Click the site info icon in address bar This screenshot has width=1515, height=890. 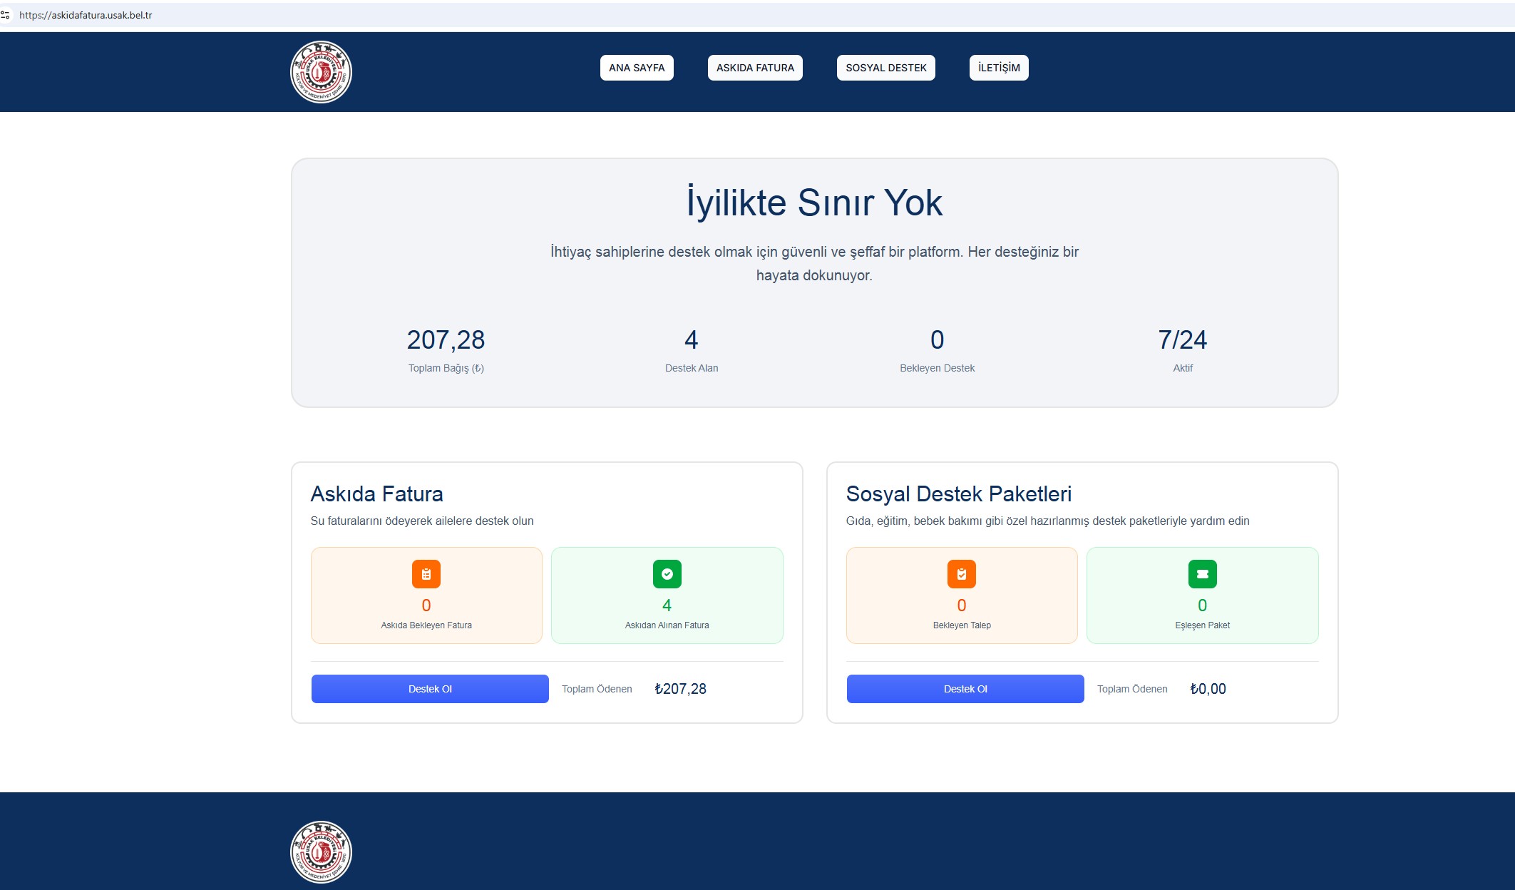point(6,15)
